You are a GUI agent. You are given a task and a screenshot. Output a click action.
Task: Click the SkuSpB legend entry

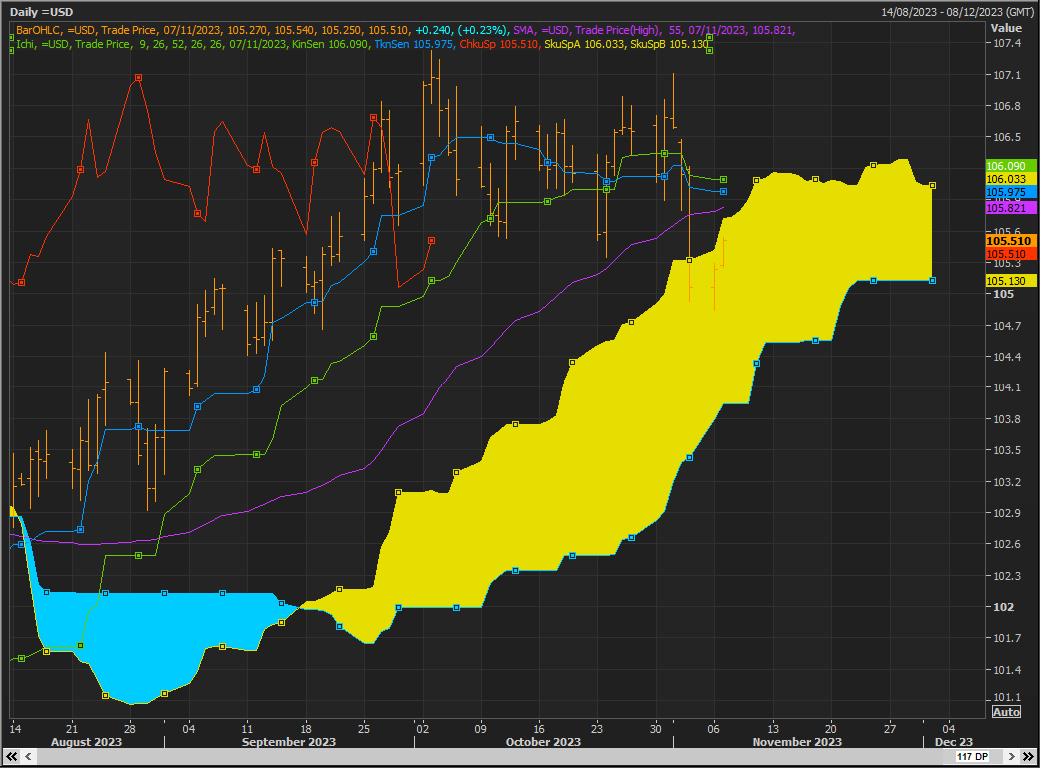coord(669,44)
